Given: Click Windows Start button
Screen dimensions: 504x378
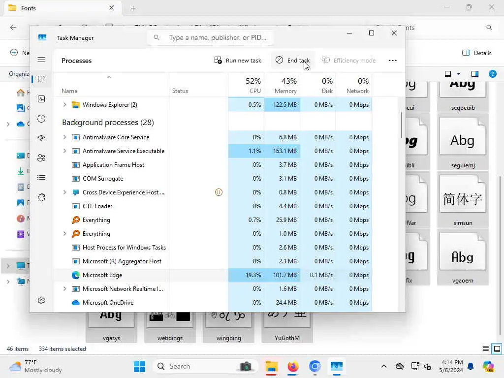Looking at the screenshot, I should pyautogui.click(x=139, y=366).
